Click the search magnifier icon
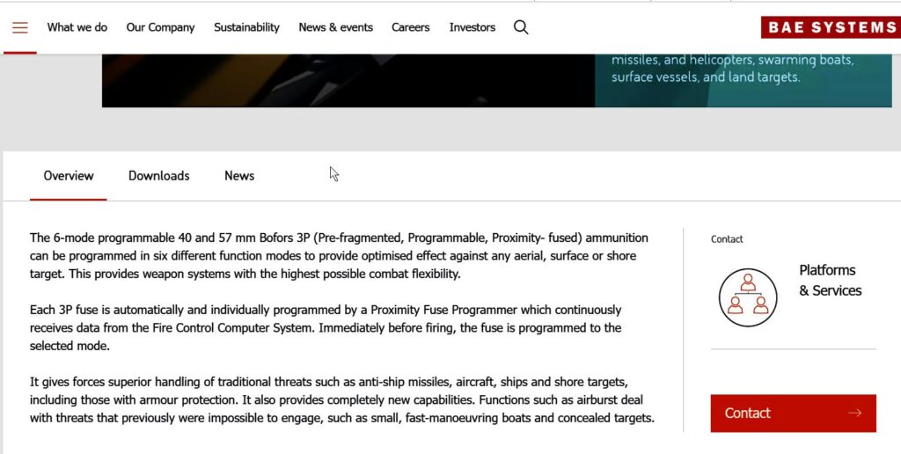The height and width of the screenshot is (454, 901). [521, 27]
